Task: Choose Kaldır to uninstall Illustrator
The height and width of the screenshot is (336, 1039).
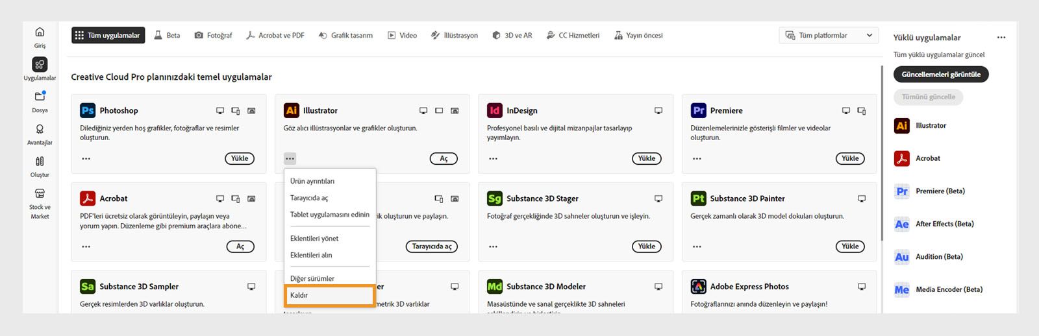Action: click(330, 295)
